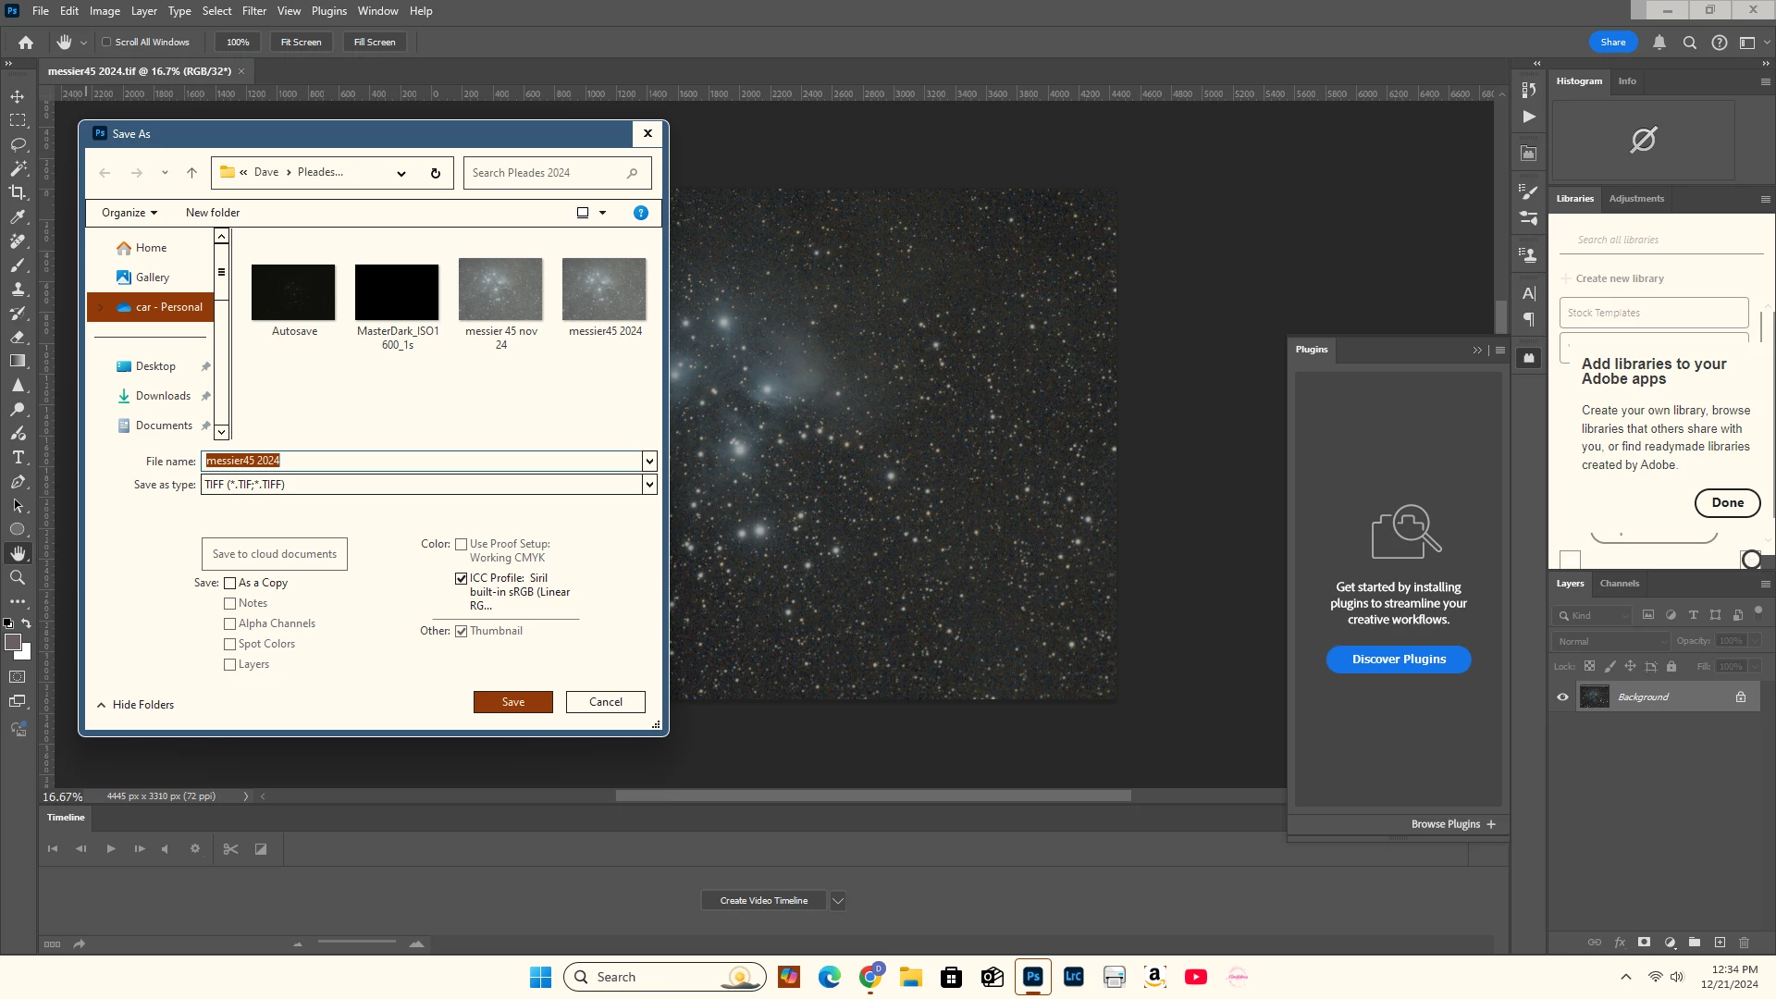This screenshot has height=999, width=1776.
Task: Click the Eyedropper tool
Action: [18, 216]
